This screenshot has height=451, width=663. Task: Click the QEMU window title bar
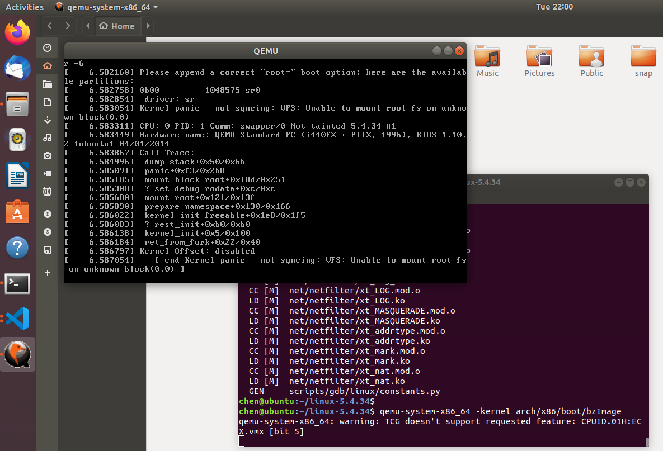click(266, 51)
